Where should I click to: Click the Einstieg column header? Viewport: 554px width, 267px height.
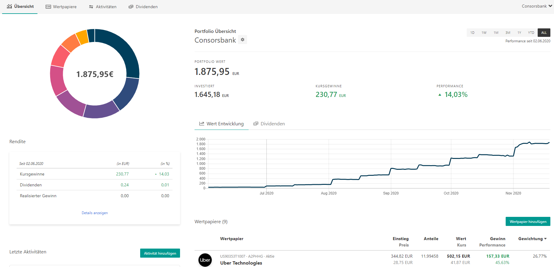click(401, 239)
